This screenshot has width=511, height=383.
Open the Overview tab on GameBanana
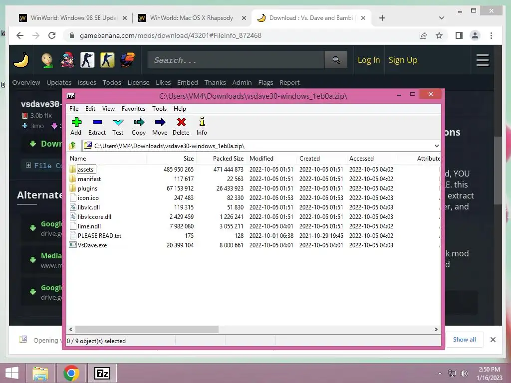[26, 82]
